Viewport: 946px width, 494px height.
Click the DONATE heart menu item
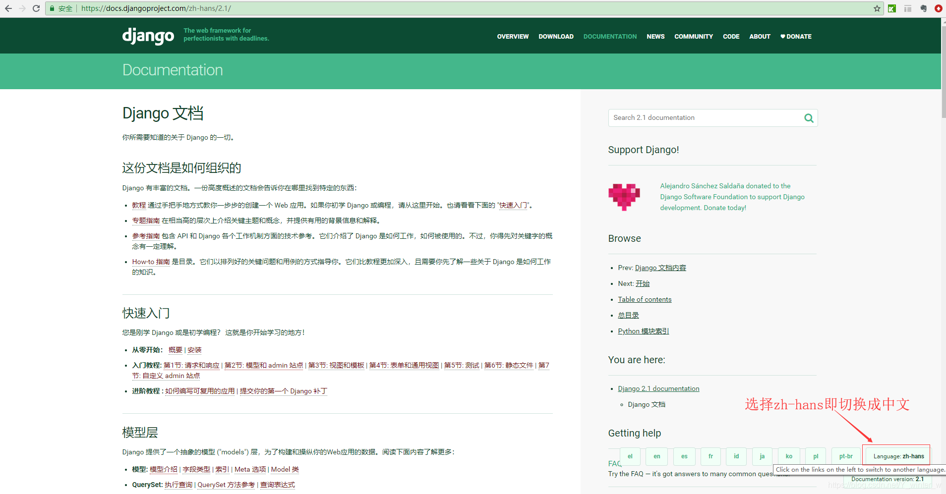tap(796, 37)
